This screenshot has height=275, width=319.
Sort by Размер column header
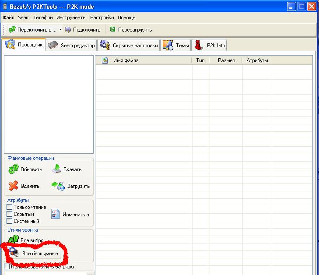[x=226, y=60]
